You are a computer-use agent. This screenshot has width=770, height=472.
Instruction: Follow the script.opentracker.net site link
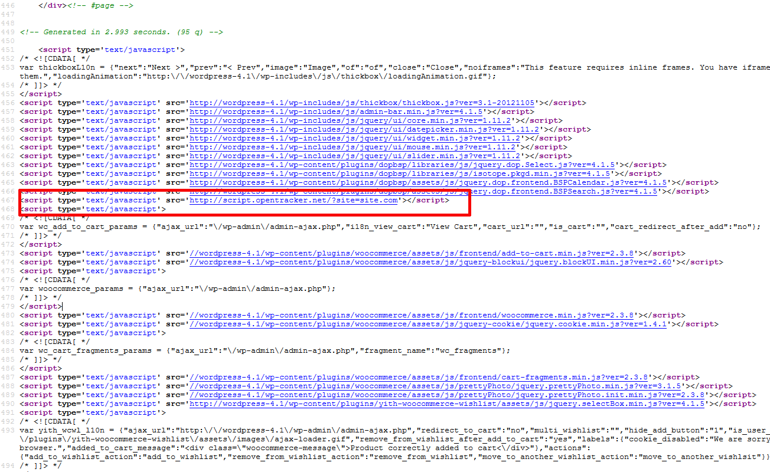click(x=293, y=200)
